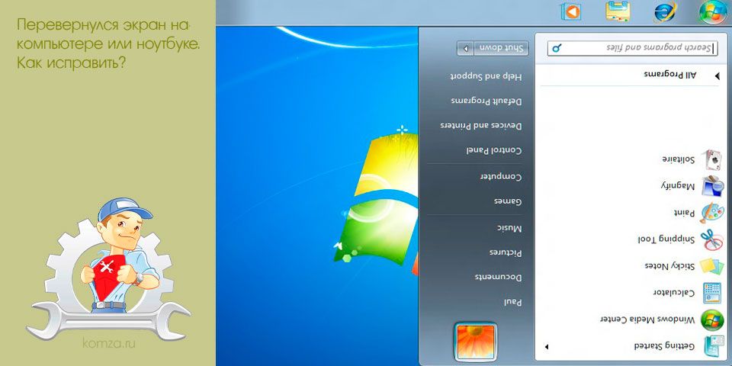Open the Games folder link
This screenshot has height=366, width=732.
coord(508,201)
